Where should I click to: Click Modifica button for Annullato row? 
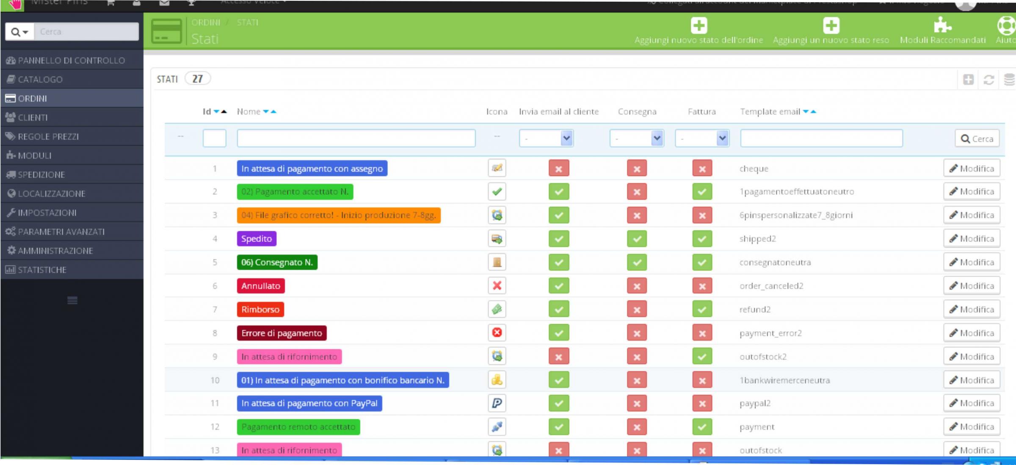coord(972,286)
